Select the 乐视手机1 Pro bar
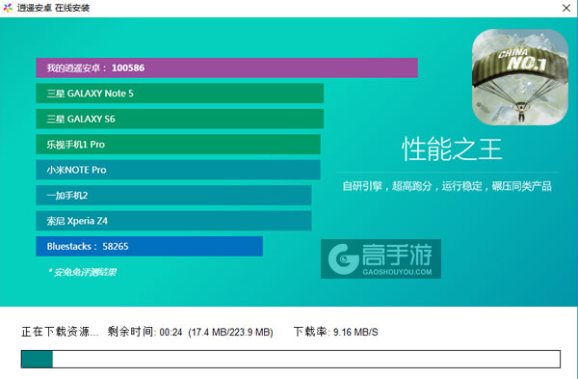The height and width of the screenshot is (379, 578). [178, 145]
